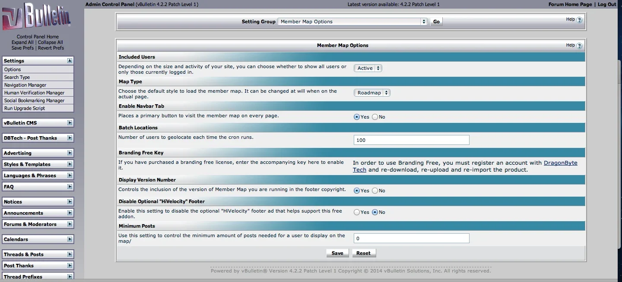Screen dimensions: 622x282
Task: Open Options under Settings
Action: point(38,69)
